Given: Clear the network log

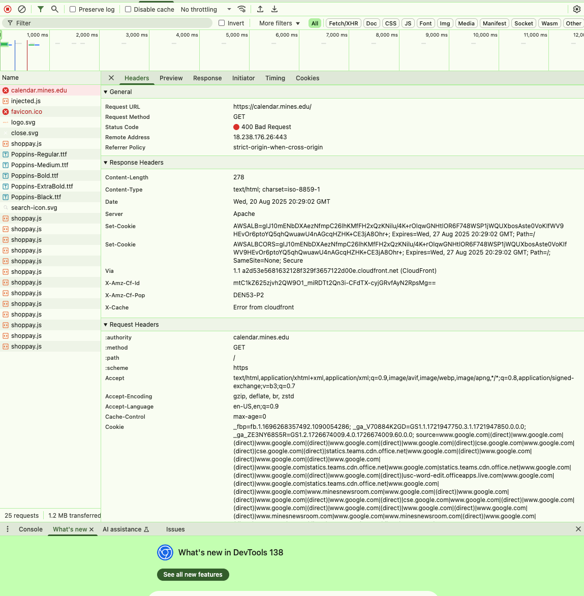Looking at the screenshot, I should point(22,9).
